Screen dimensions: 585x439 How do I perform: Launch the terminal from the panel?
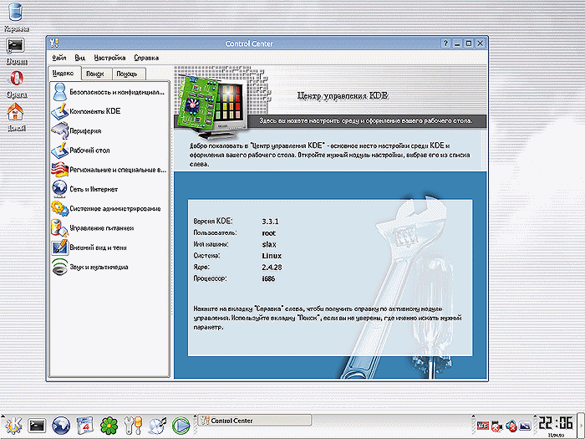click(38, 425)
